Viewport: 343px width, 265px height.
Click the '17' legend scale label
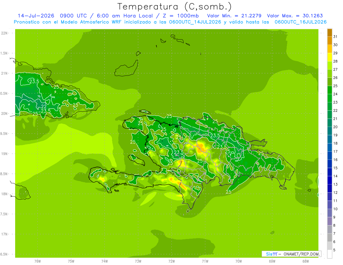click(x=336, y=152)
